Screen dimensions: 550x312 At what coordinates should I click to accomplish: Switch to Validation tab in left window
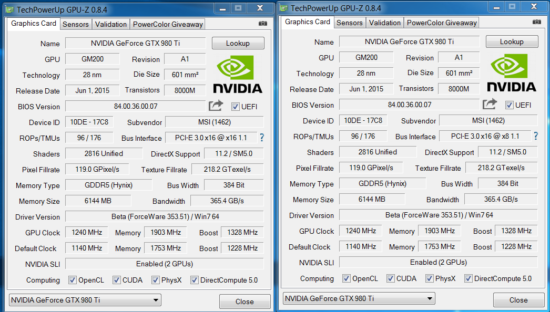coord(111,24)
